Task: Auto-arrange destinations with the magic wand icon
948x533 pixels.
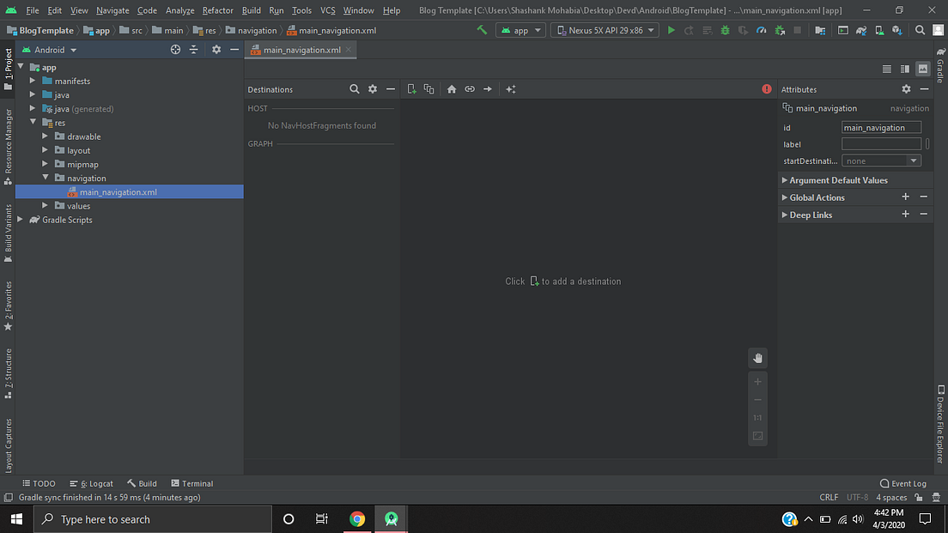Action: click(509, 88)
